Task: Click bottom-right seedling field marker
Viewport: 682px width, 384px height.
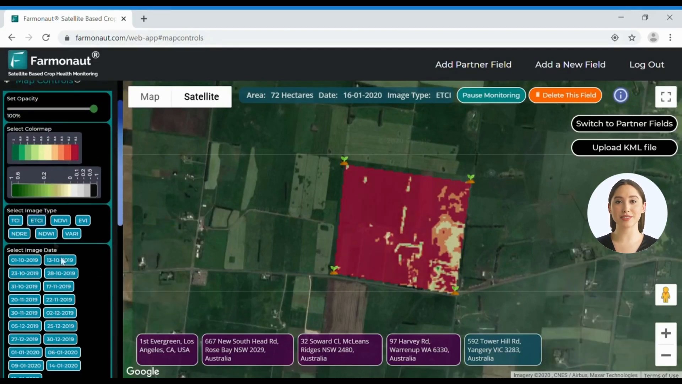Action: (455, 290)
